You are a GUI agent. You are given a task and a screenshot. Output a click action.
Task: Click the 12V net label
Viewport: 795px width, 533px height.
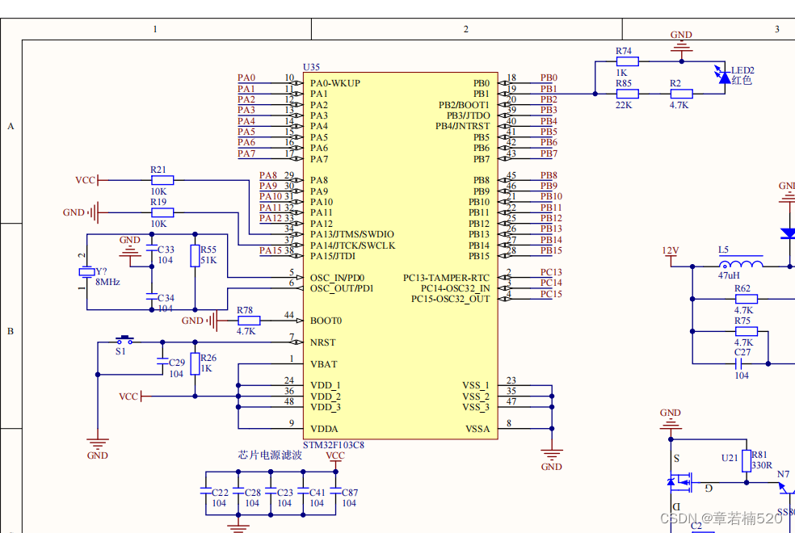[x=670, y=251]
